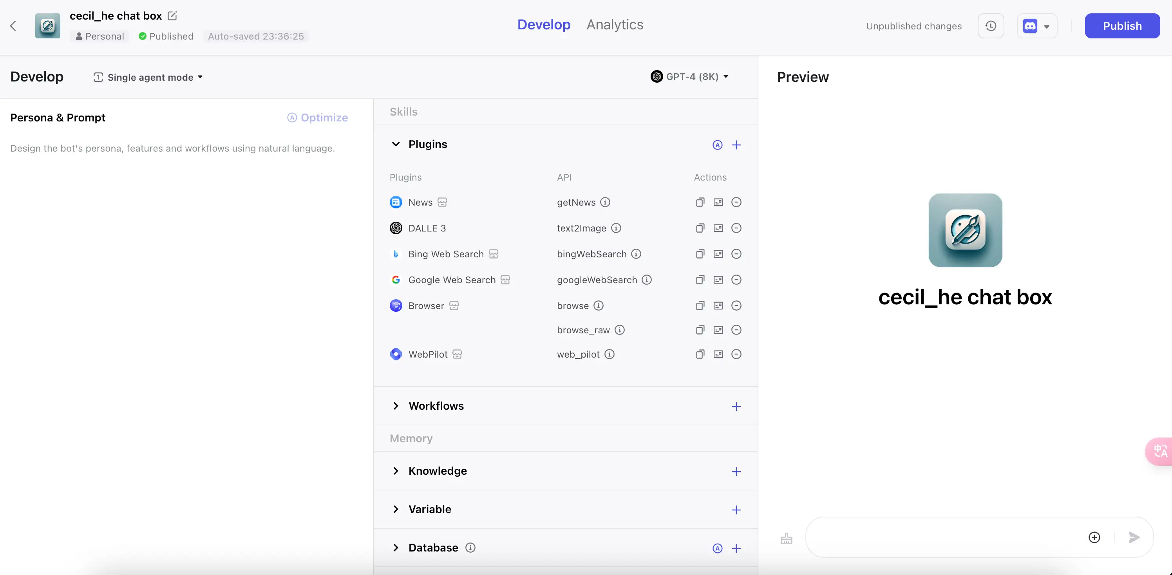Click the add attachment plus-circle icon in chat

(1094, 537)
